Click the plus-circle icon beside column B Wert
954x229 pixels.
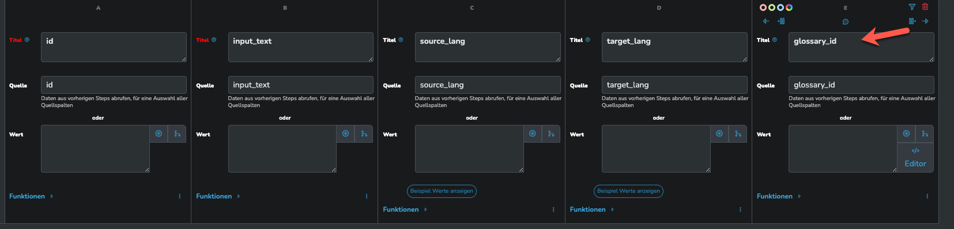(x=346, y=133)
